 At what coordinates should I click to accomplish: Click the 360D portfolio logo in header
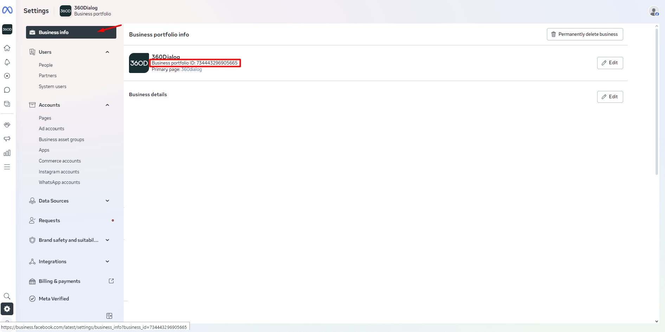point(65,11)
